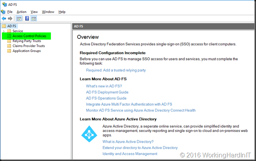Click the Access Control Policies folder icon
The height and width of the screenshot is (161, 256).
[9, 36]
